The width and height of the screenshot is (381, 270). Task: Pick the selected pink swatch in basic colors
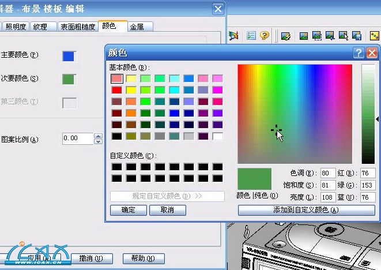tap(117, 78)
